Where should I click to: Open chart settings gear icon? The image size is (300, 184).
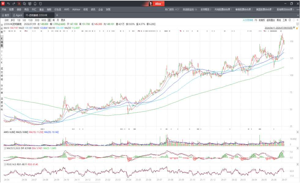coord(290,20)
